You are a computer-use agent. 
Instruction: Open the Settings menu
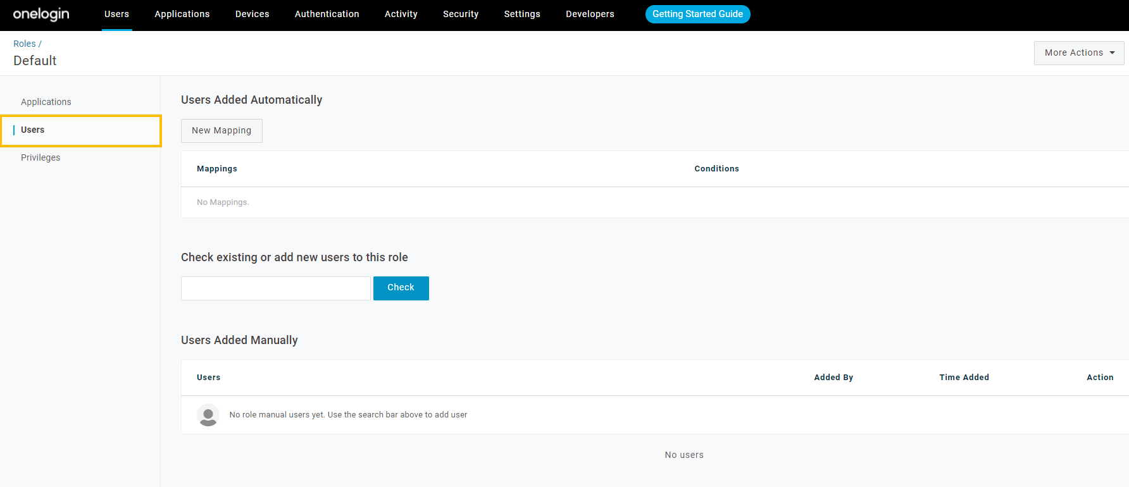pos(522,14)
